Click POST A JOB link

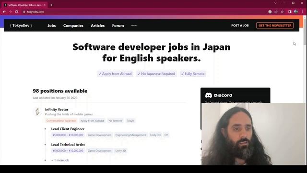240,25
